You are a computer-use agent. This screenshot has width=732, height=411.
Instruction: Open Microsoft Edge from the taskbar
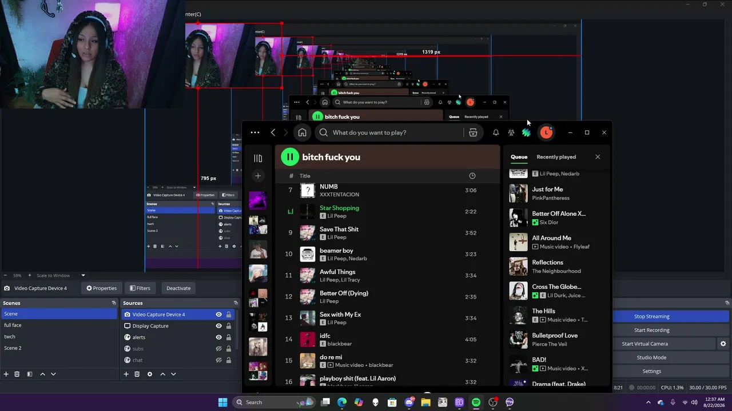point(341,402)
